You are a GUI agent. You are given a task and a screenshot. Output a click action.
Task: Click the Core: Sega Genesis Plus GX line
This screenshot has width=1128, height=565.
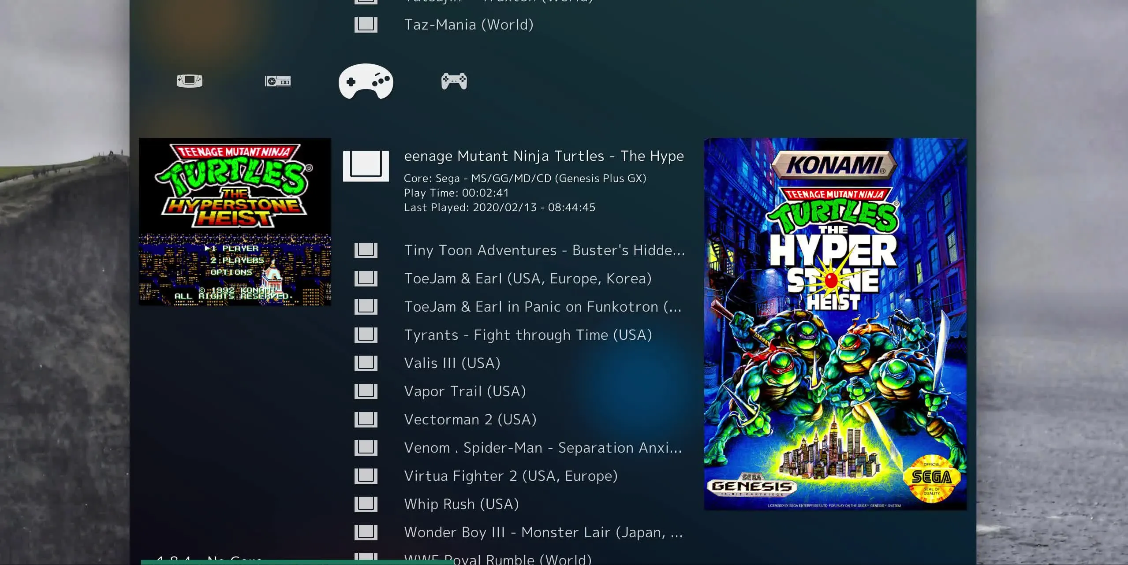(525, 178)
